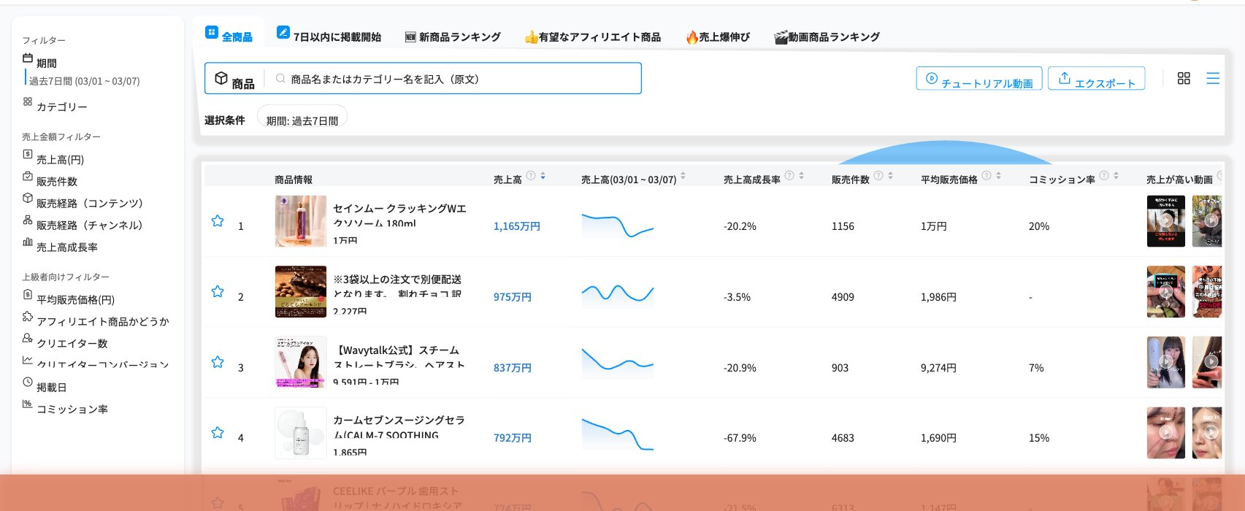The height and width of the screenshot is (511, 1245).
Task: Open the チュートリアル動画 button
Action: pyautogui.click(x=978, y=79)
